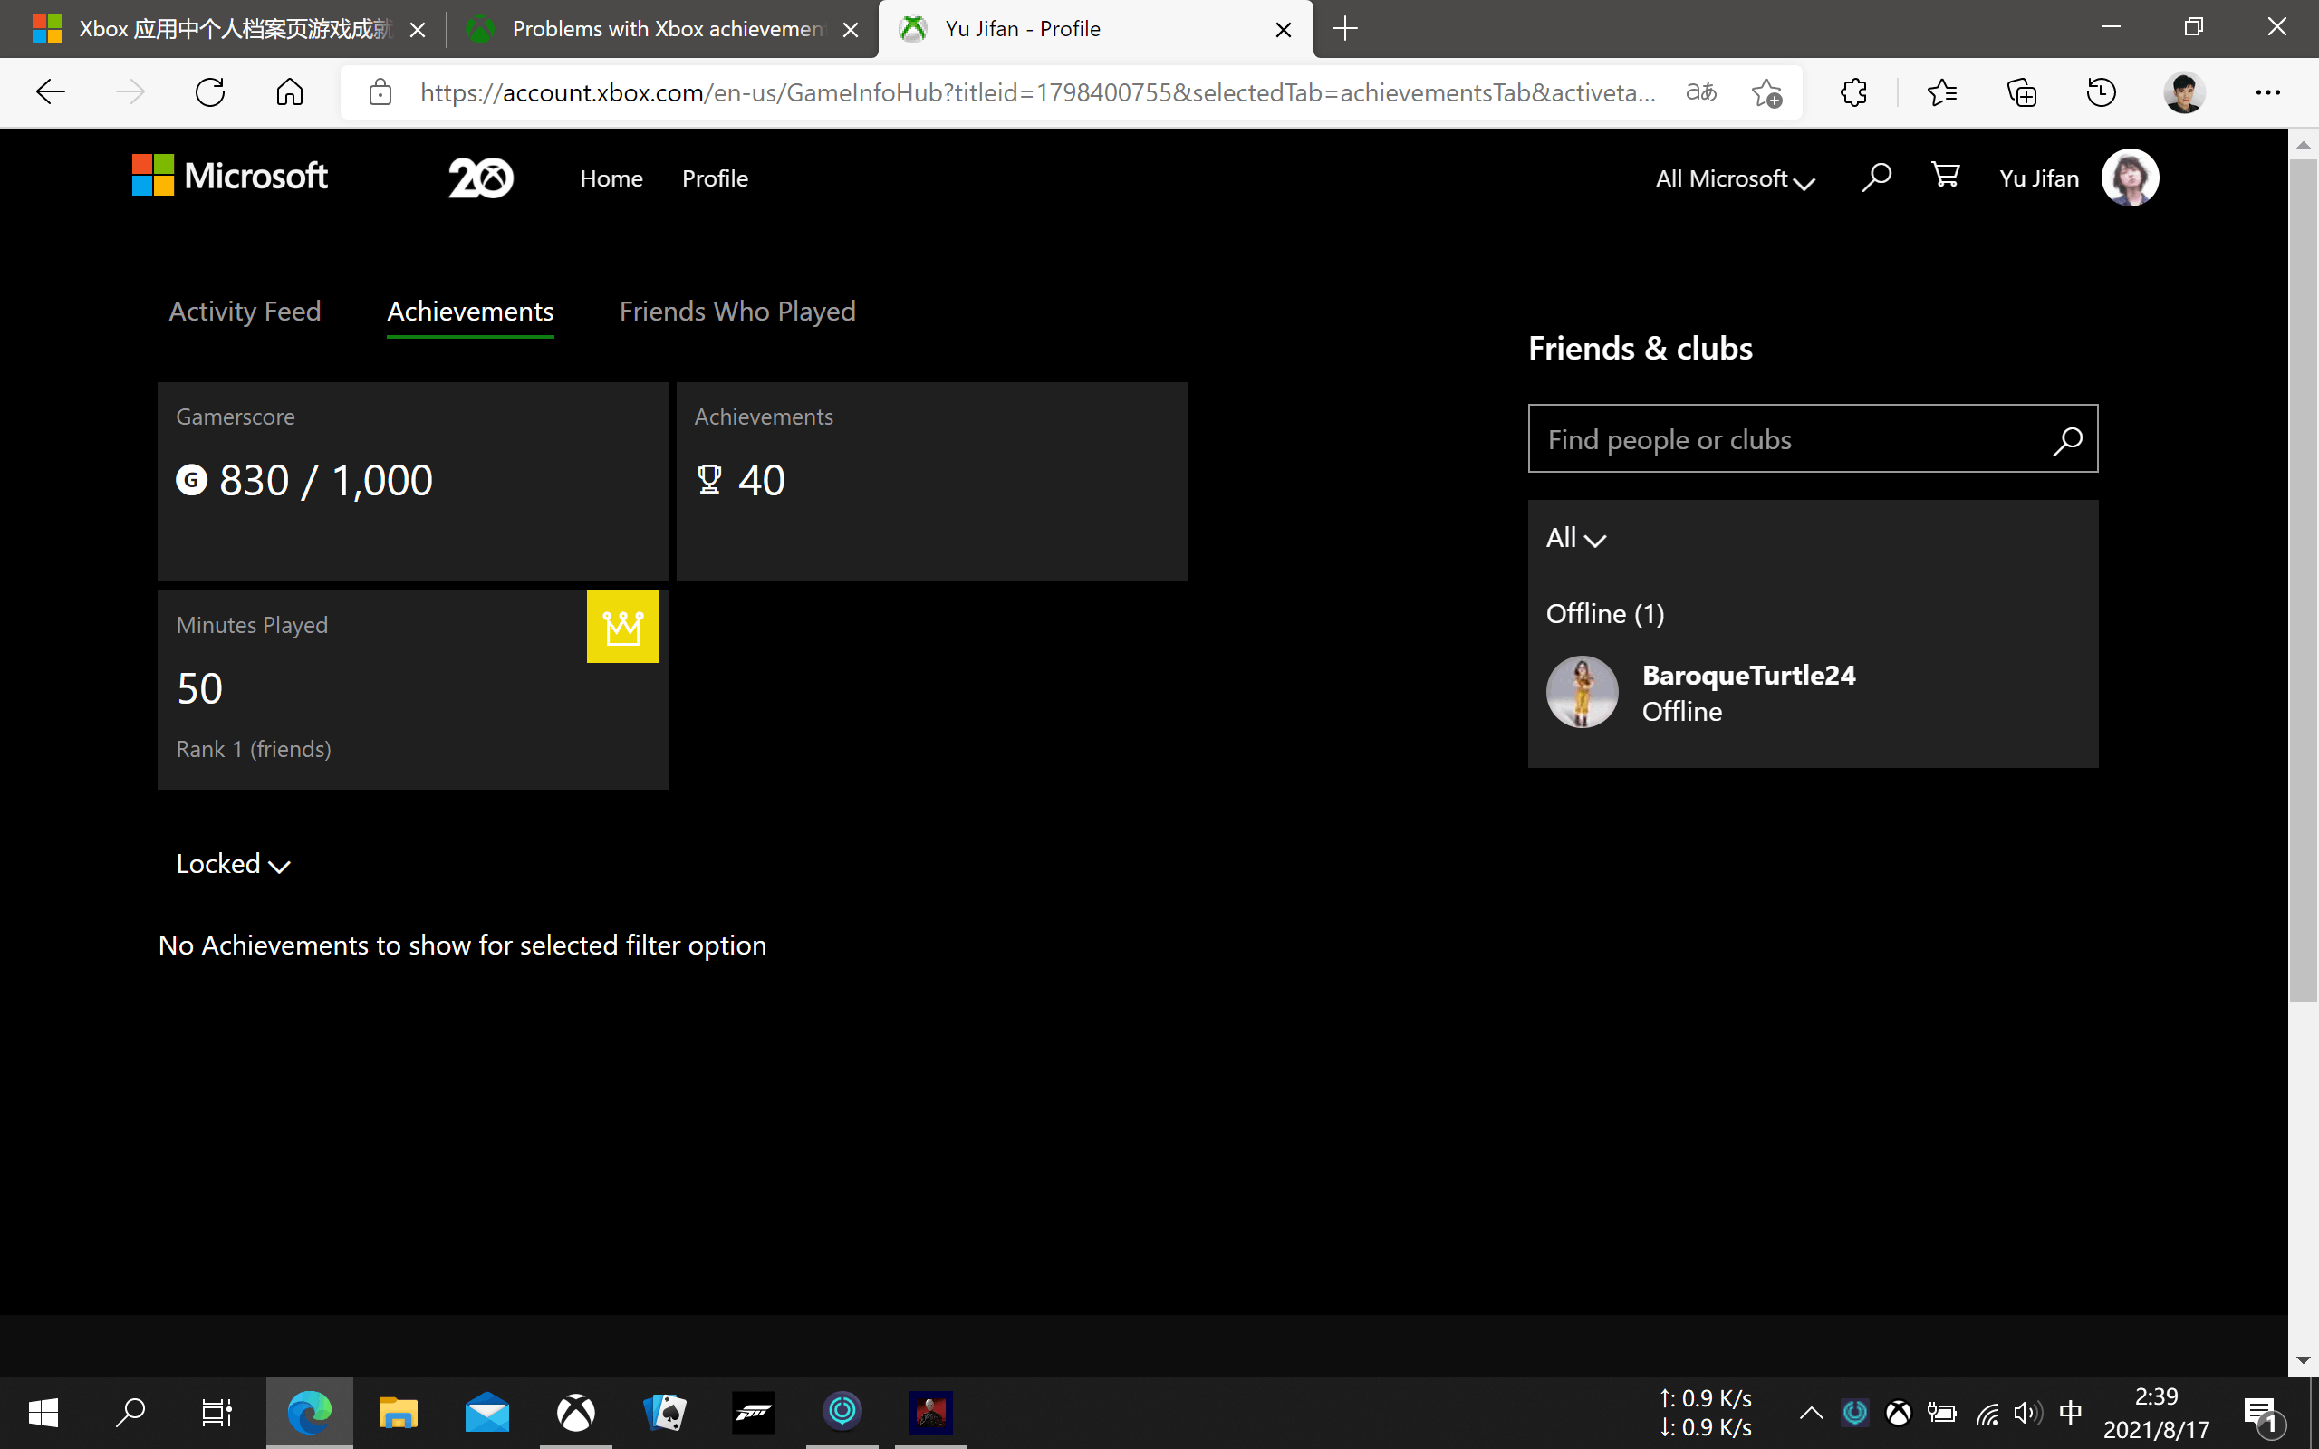Expand the All Microsoft dropdown

pos(1736,179)
